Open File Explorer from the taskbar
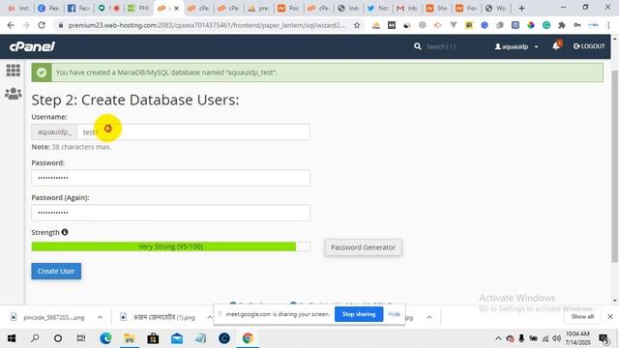Viewport: 619px width, 348px height. click(129, 338)
